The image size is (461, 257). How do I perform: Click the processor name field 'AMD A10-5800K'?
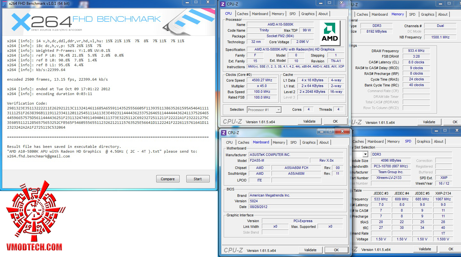tap(280, 25)
